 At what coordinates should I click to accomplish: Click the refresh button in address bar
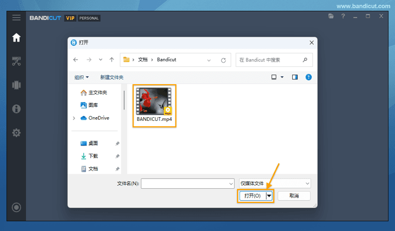click(223, 60)
